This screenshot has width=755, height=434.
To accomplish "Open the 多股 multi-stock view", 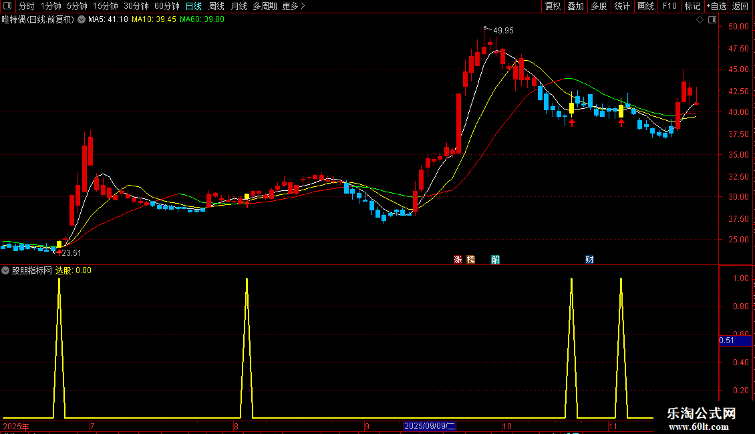I will [x=599, y=6].
